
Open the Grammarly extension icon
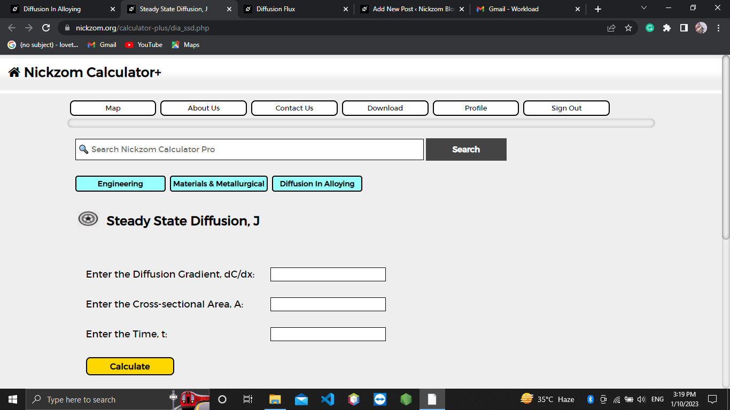(650, 28)
